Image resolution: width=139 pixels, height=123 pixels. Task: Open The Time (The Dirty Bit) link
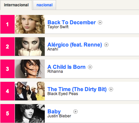click(x=77, y=89)
